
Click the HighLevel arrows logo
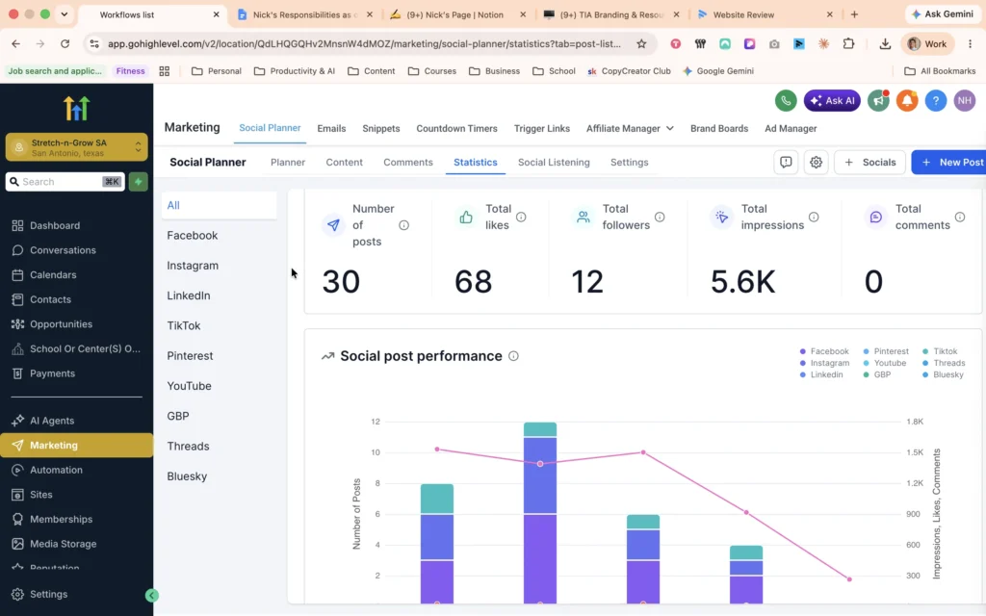(76, 108)
